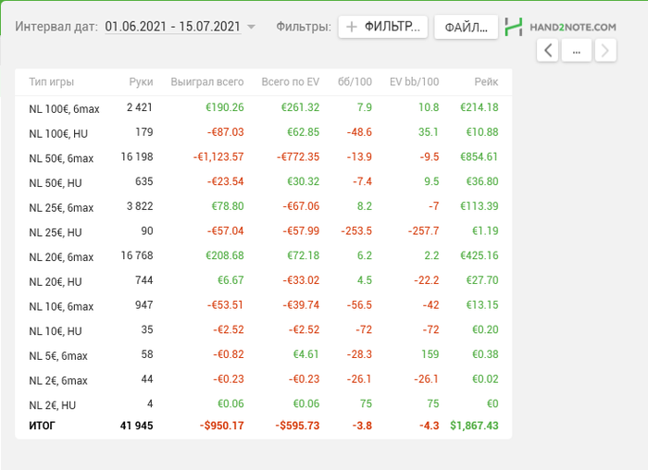Sort by the Руки column header
Viewport: 648px width, 470px height.
point(141,82)
